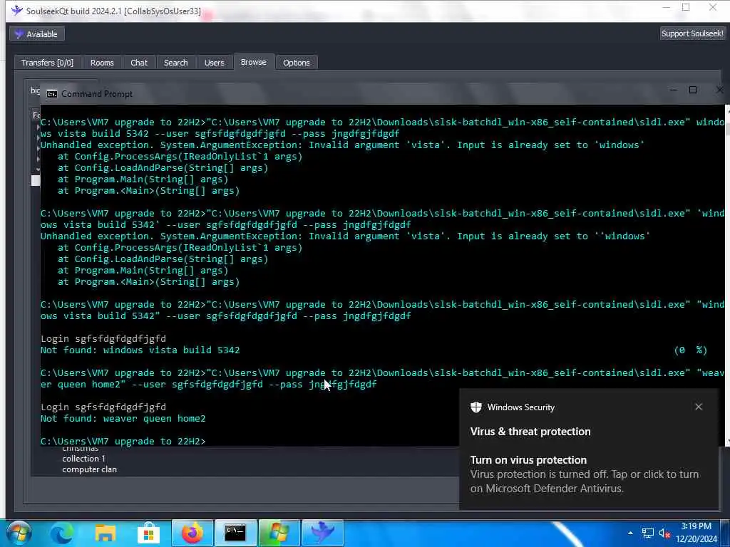This screenshot has height=547, width=730.
Task: Click the SoulseekQt title bar bird icon
Action: 17,10
